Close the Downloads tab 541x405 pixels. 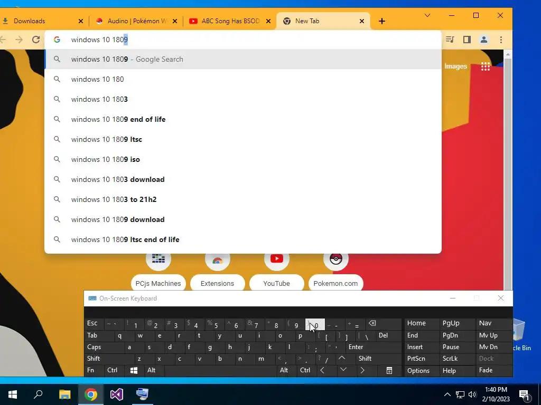tap(81, 21)
